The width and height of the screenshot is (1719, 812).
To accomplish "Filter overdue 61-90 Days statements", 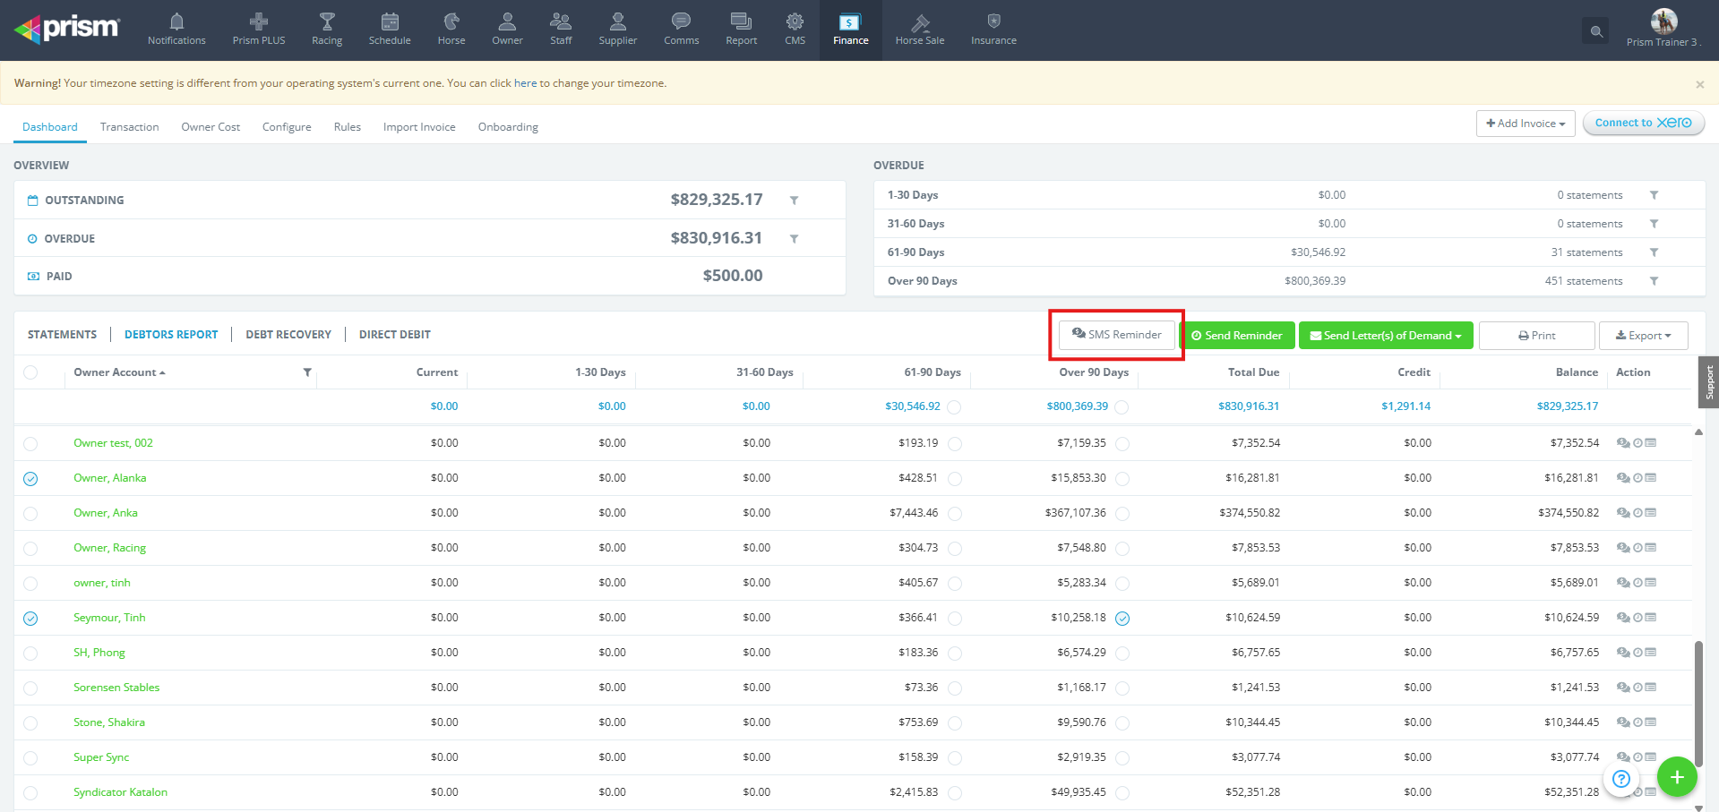I will (x=1654, y=252).
